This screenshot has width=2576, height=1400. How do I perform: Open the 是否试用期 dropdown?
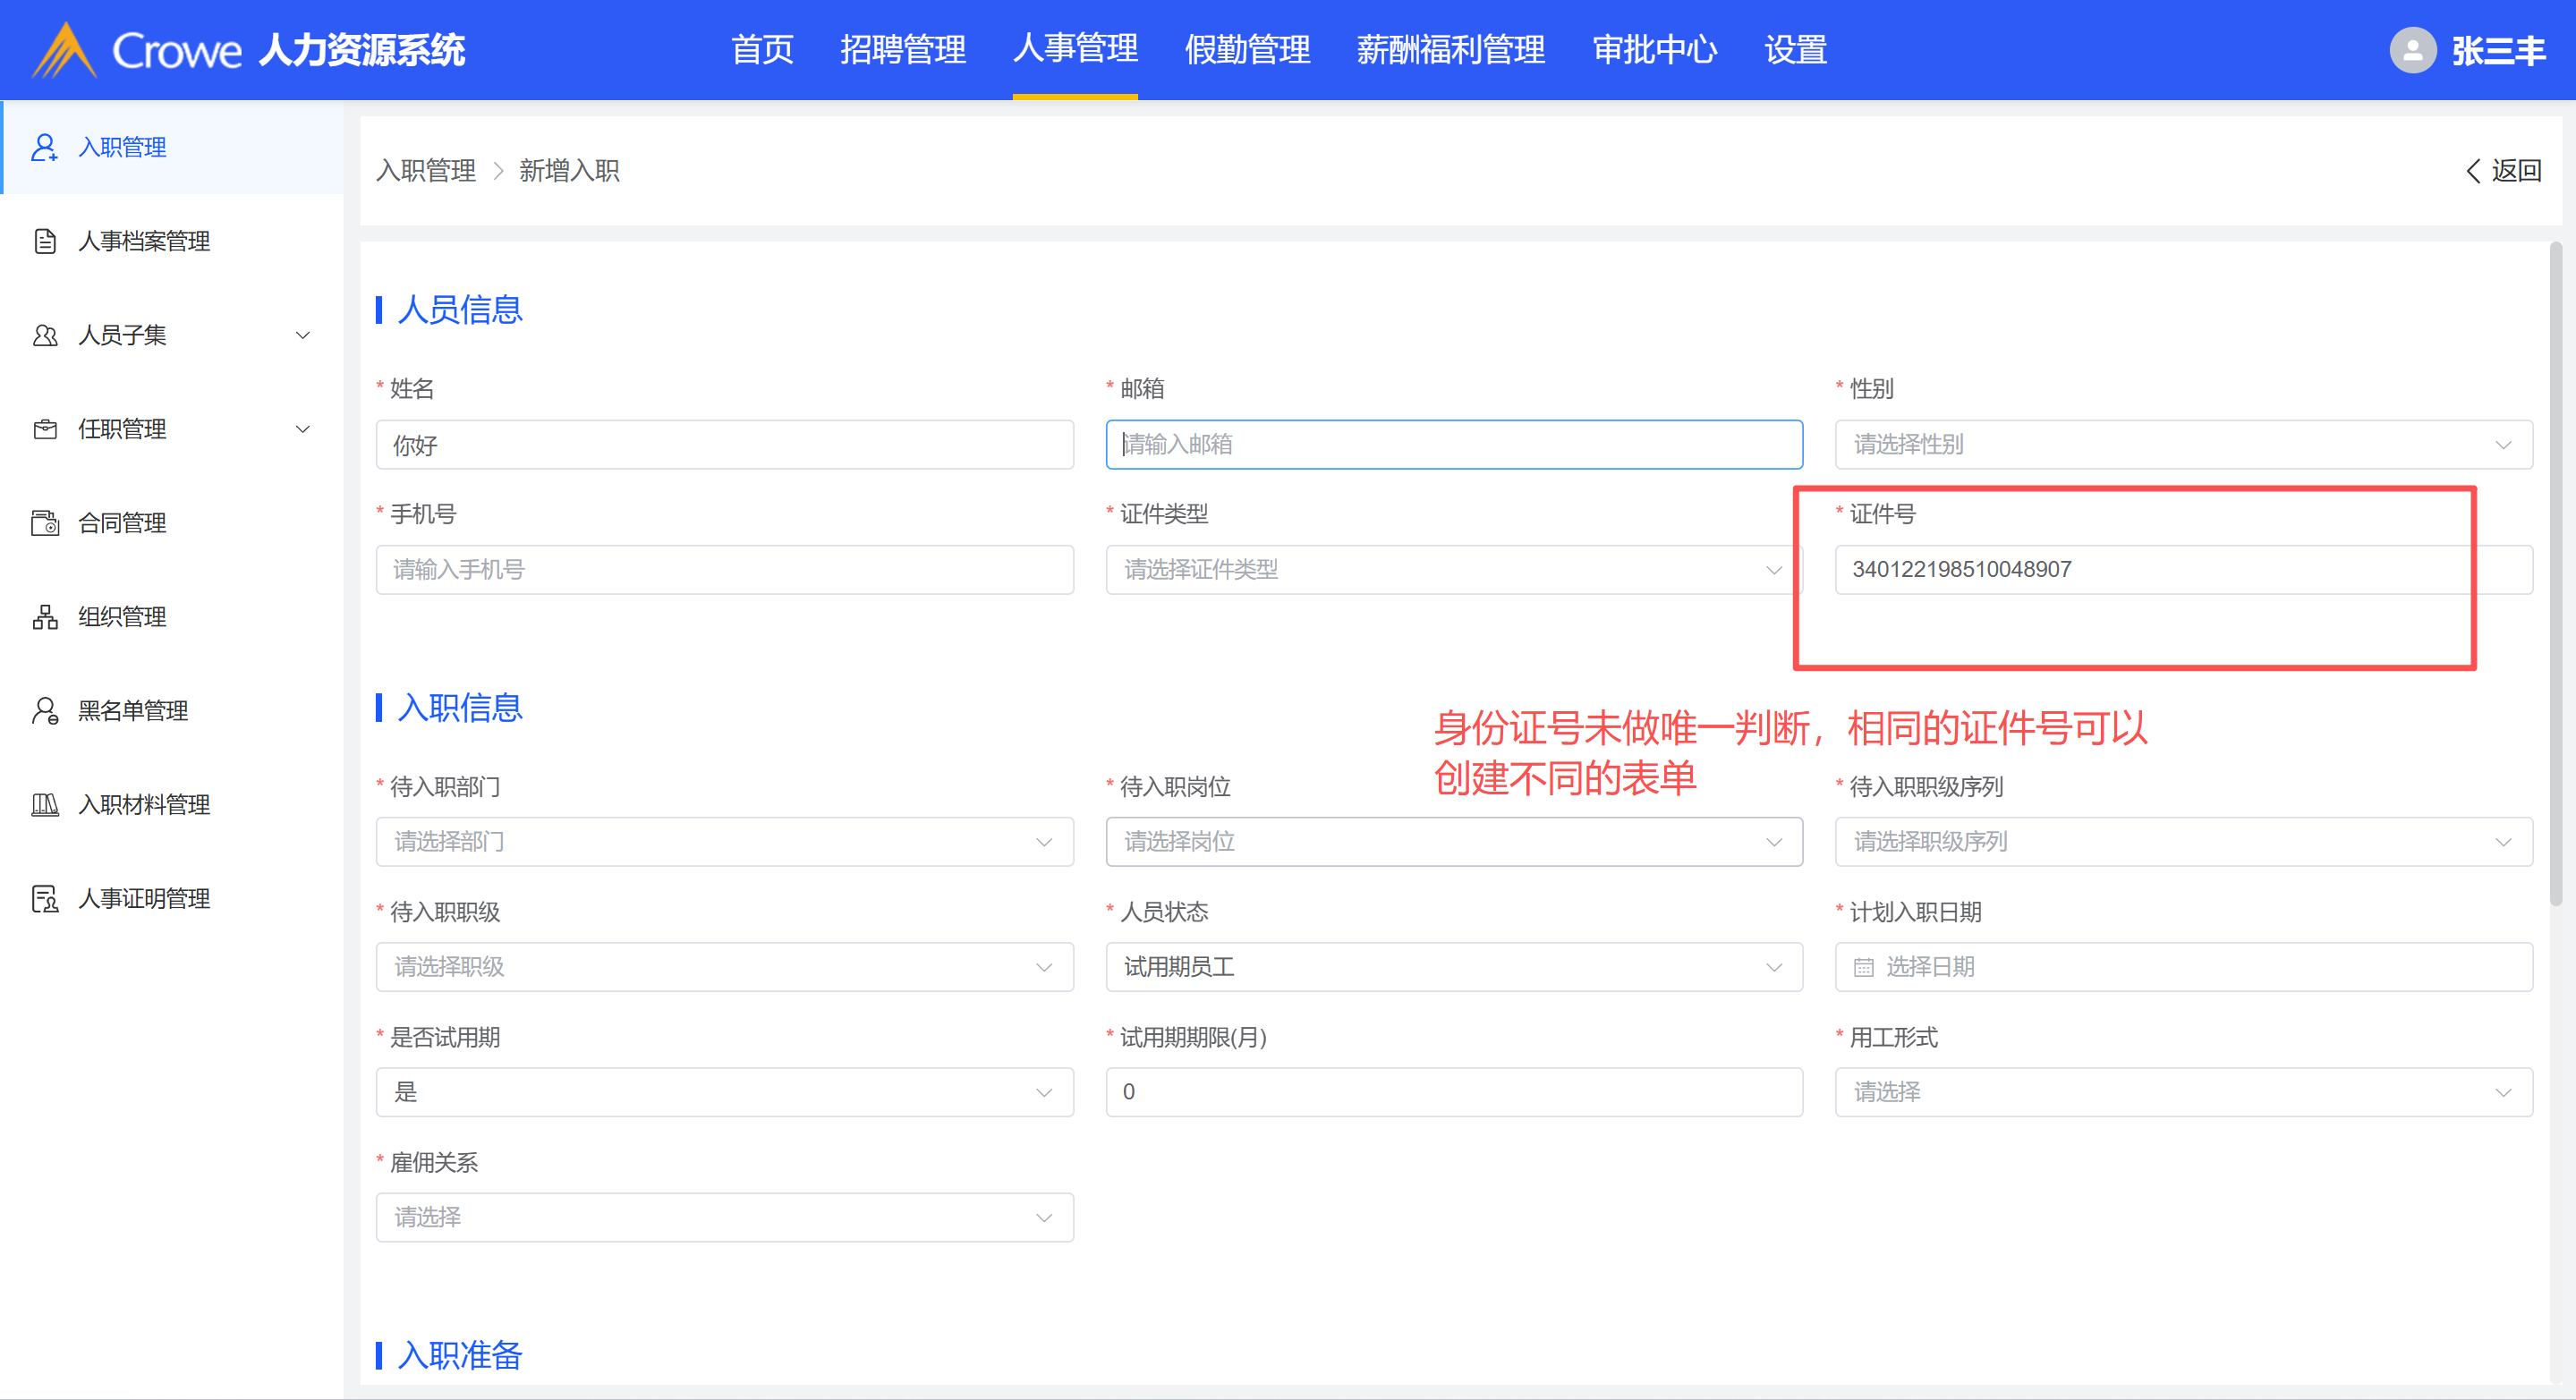(x=724, y=1092)
